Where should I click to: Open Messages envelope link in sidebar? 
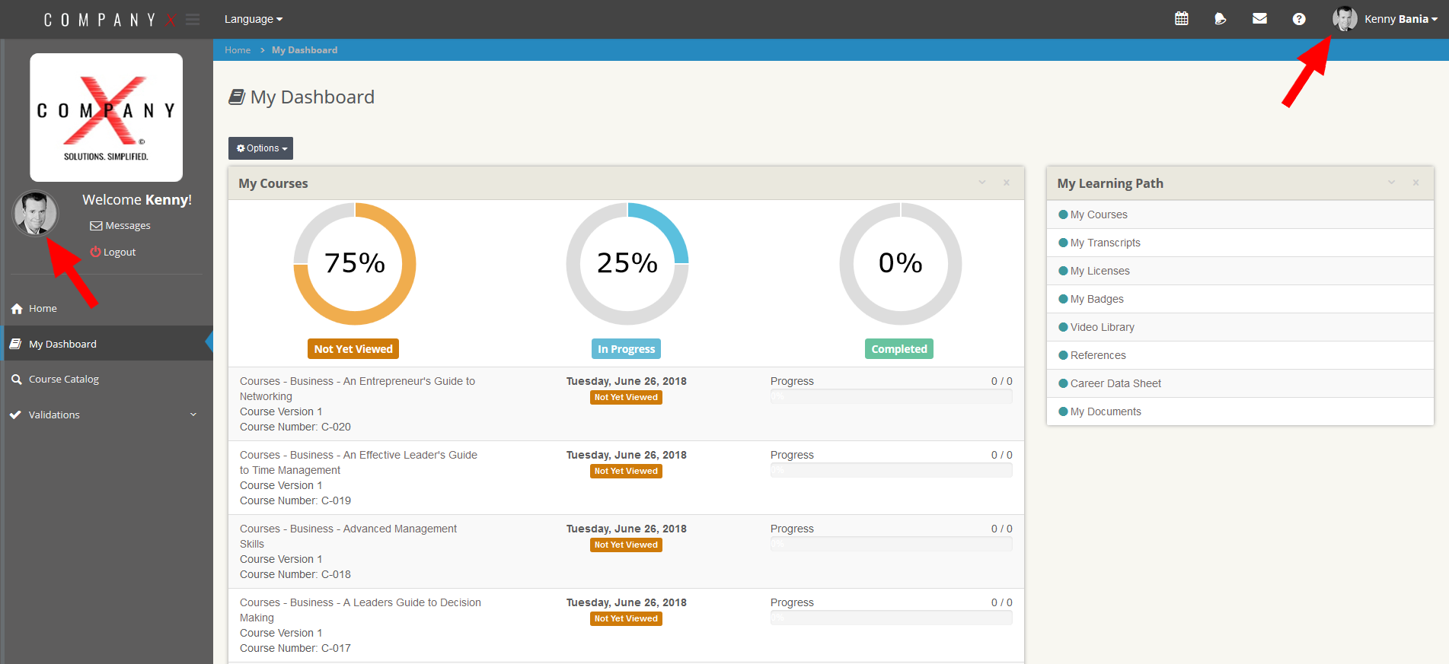click(x=120, y=226)
